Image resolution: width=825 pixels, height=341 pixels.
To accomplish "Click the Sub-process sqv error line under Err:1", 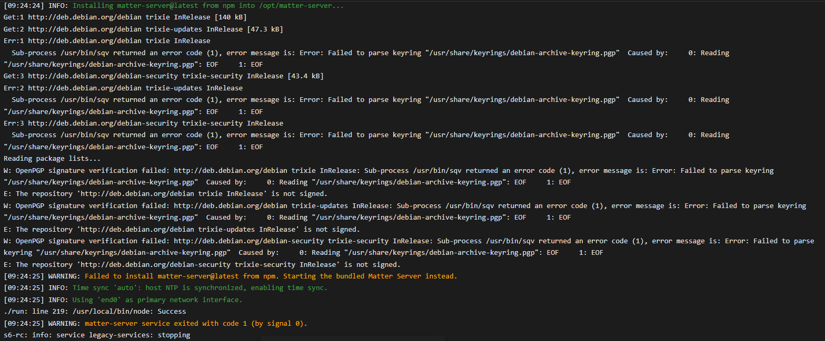I will [366, 58].
